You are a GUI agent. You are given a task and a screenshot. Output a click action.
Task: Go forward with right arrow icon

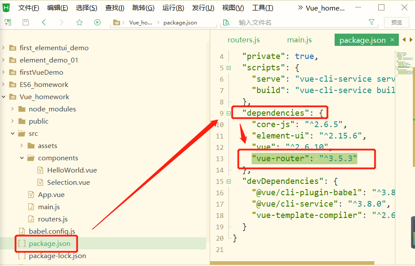[62, 22]
